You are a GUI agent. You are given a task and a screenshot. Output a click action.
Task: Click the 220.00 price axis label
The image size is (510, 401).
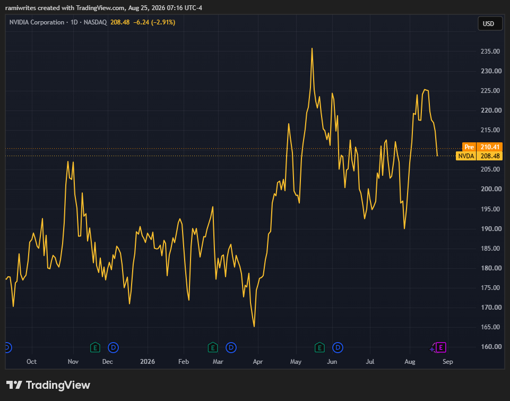[491, 110]
